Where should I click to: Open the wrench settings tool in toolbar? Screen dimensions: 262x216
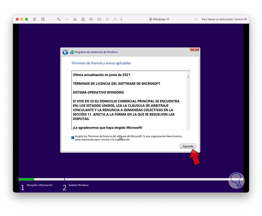[x=59, y=19]
